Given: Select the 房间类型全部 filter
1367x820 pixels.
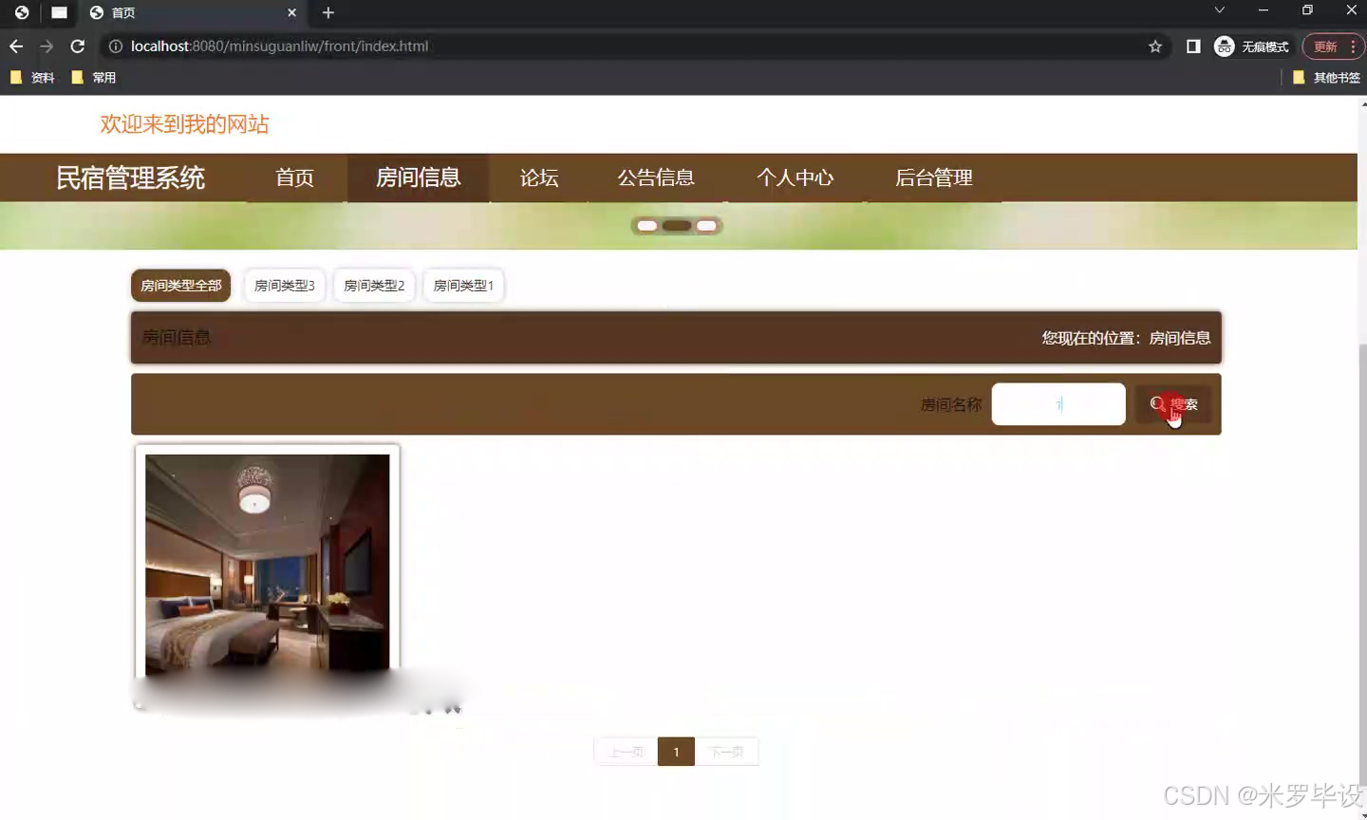Looking at the screenshot, I should pos(180,285).
